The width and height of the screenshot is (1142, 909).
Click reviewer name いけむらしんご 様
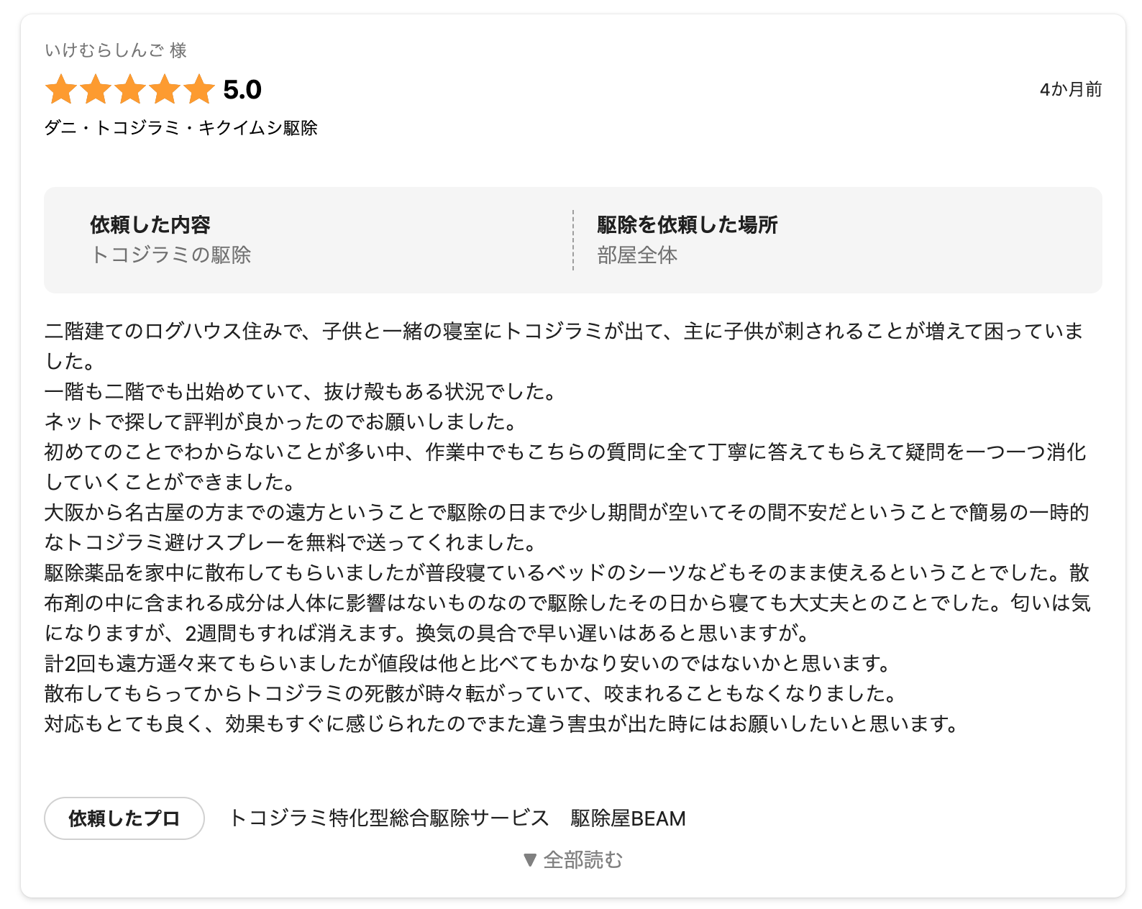pyautogui.click(x=116, y=50)
